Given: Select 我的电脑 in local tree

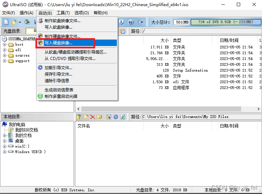Looking at the screenshot, I should 17,124.
